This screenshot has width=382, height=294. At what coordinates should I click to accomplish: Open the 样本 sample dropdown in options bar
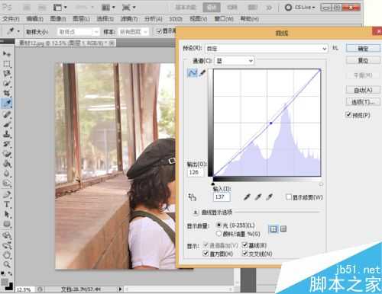pyautogui.click(x=134, y=32)
